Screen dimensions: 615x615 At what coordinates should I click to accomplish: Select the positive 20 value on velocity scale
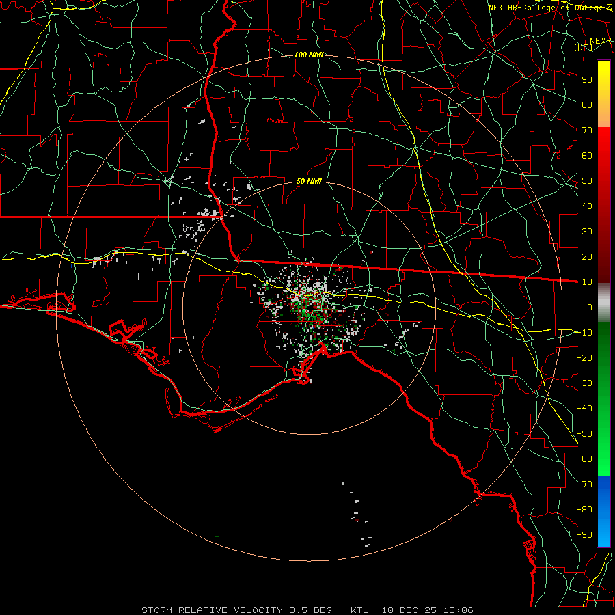pos(587,256)
